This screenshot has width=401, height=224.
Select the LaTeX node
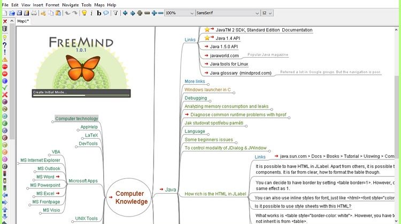pos(91,135)
